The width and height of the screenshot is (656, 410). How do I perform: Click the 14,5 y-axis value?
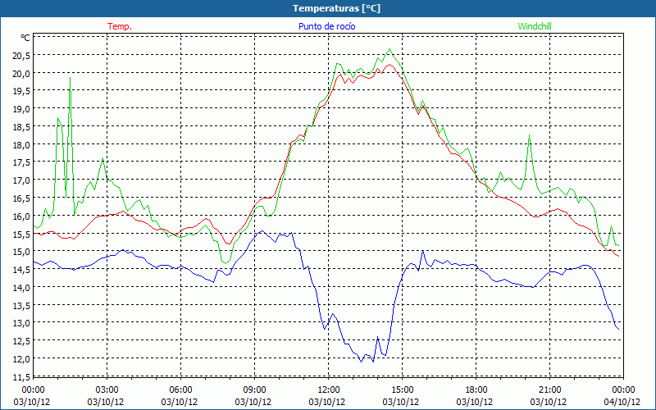tap(21, 270)
